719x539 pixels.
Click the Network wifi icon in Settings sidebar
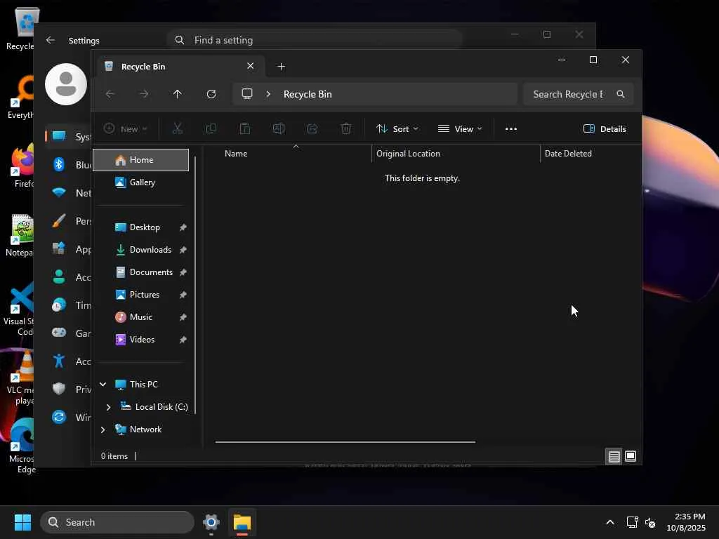59,192
